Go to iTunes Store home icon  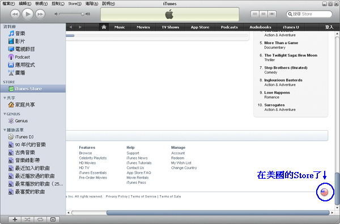[104, 27]
